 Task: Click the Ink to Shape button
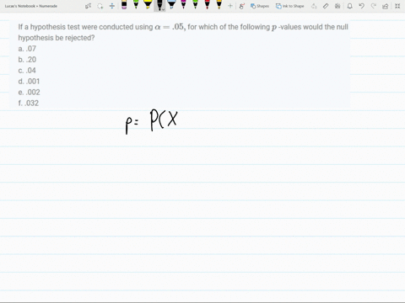tap(289, 6)
